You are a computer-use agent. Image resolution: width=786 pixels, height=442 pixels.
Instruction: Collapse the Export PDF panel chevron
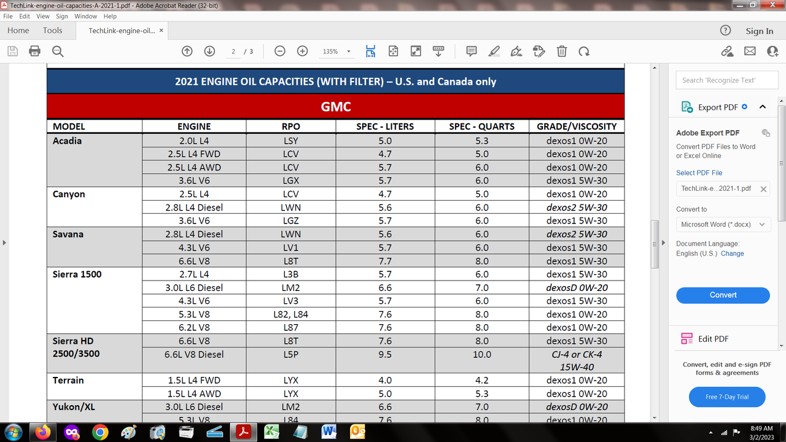pyautogui.click(x=763, y=107)
